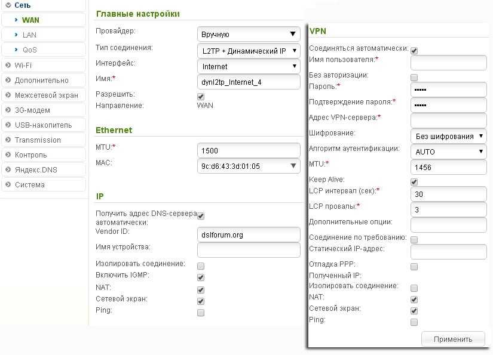Open the Тип соединения dropdown
493x355 pixels.
tap(248, 51)
